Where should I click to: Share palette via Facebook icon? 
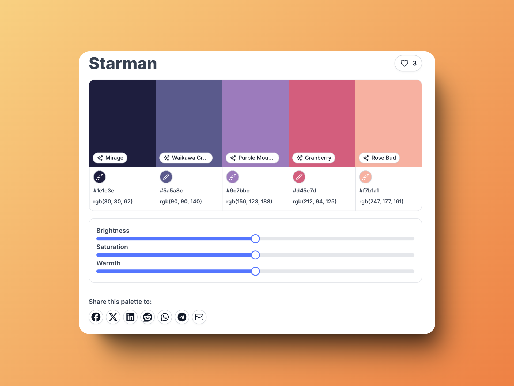coord(96,317)
